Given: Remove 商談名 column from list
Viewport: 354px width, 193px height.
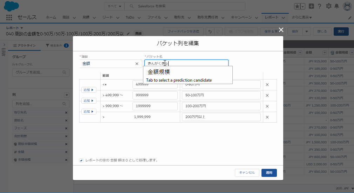Looking at the screenshot, I should (66, 120).
